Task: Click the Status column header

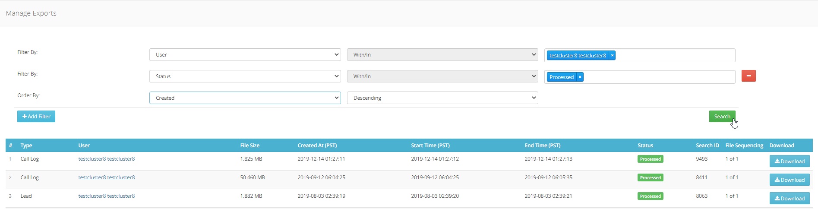Action: click(x=645, y=146)
